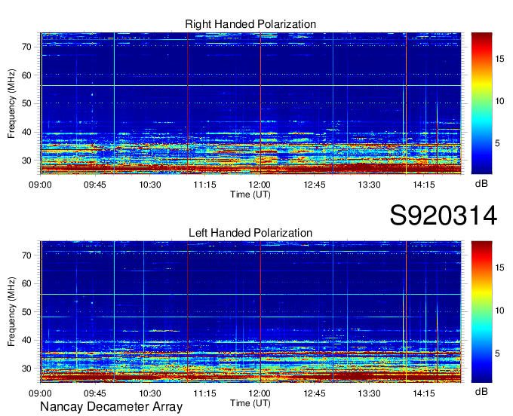The height and width of the screenshot is (416, 513).
Task: Click "14:15" tick on left-handed plot
Action: click(424, 393)
